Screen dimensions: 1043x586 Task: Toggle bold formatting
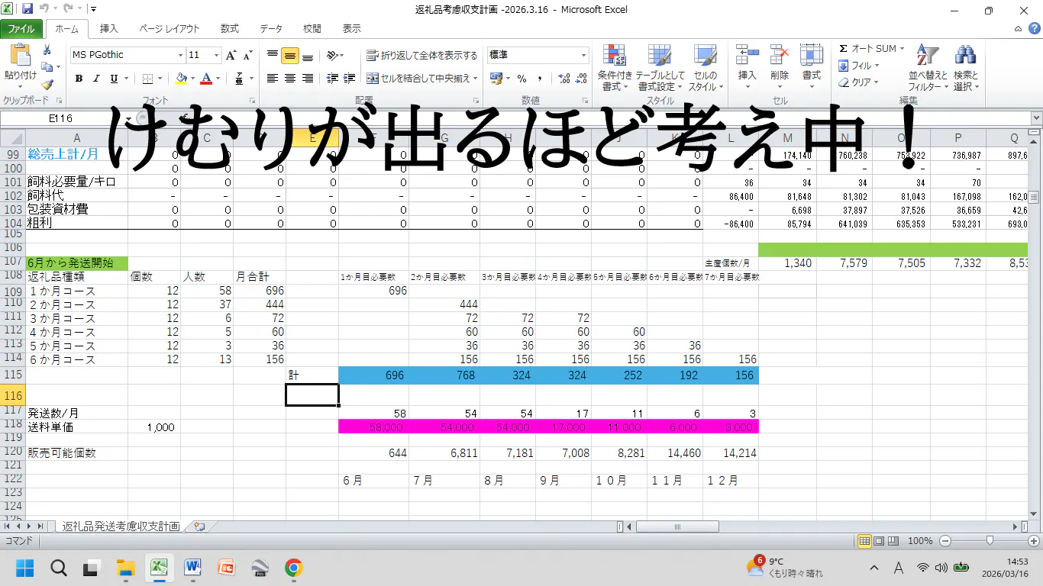(79, 79)
